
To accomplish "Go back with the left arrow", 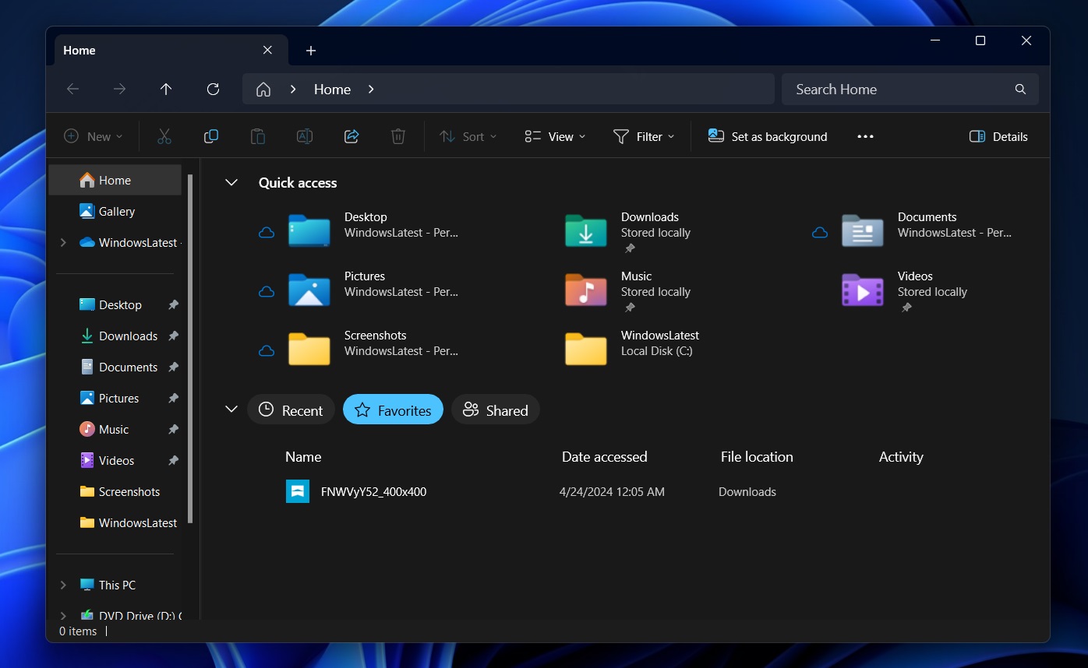I will 72,89.
